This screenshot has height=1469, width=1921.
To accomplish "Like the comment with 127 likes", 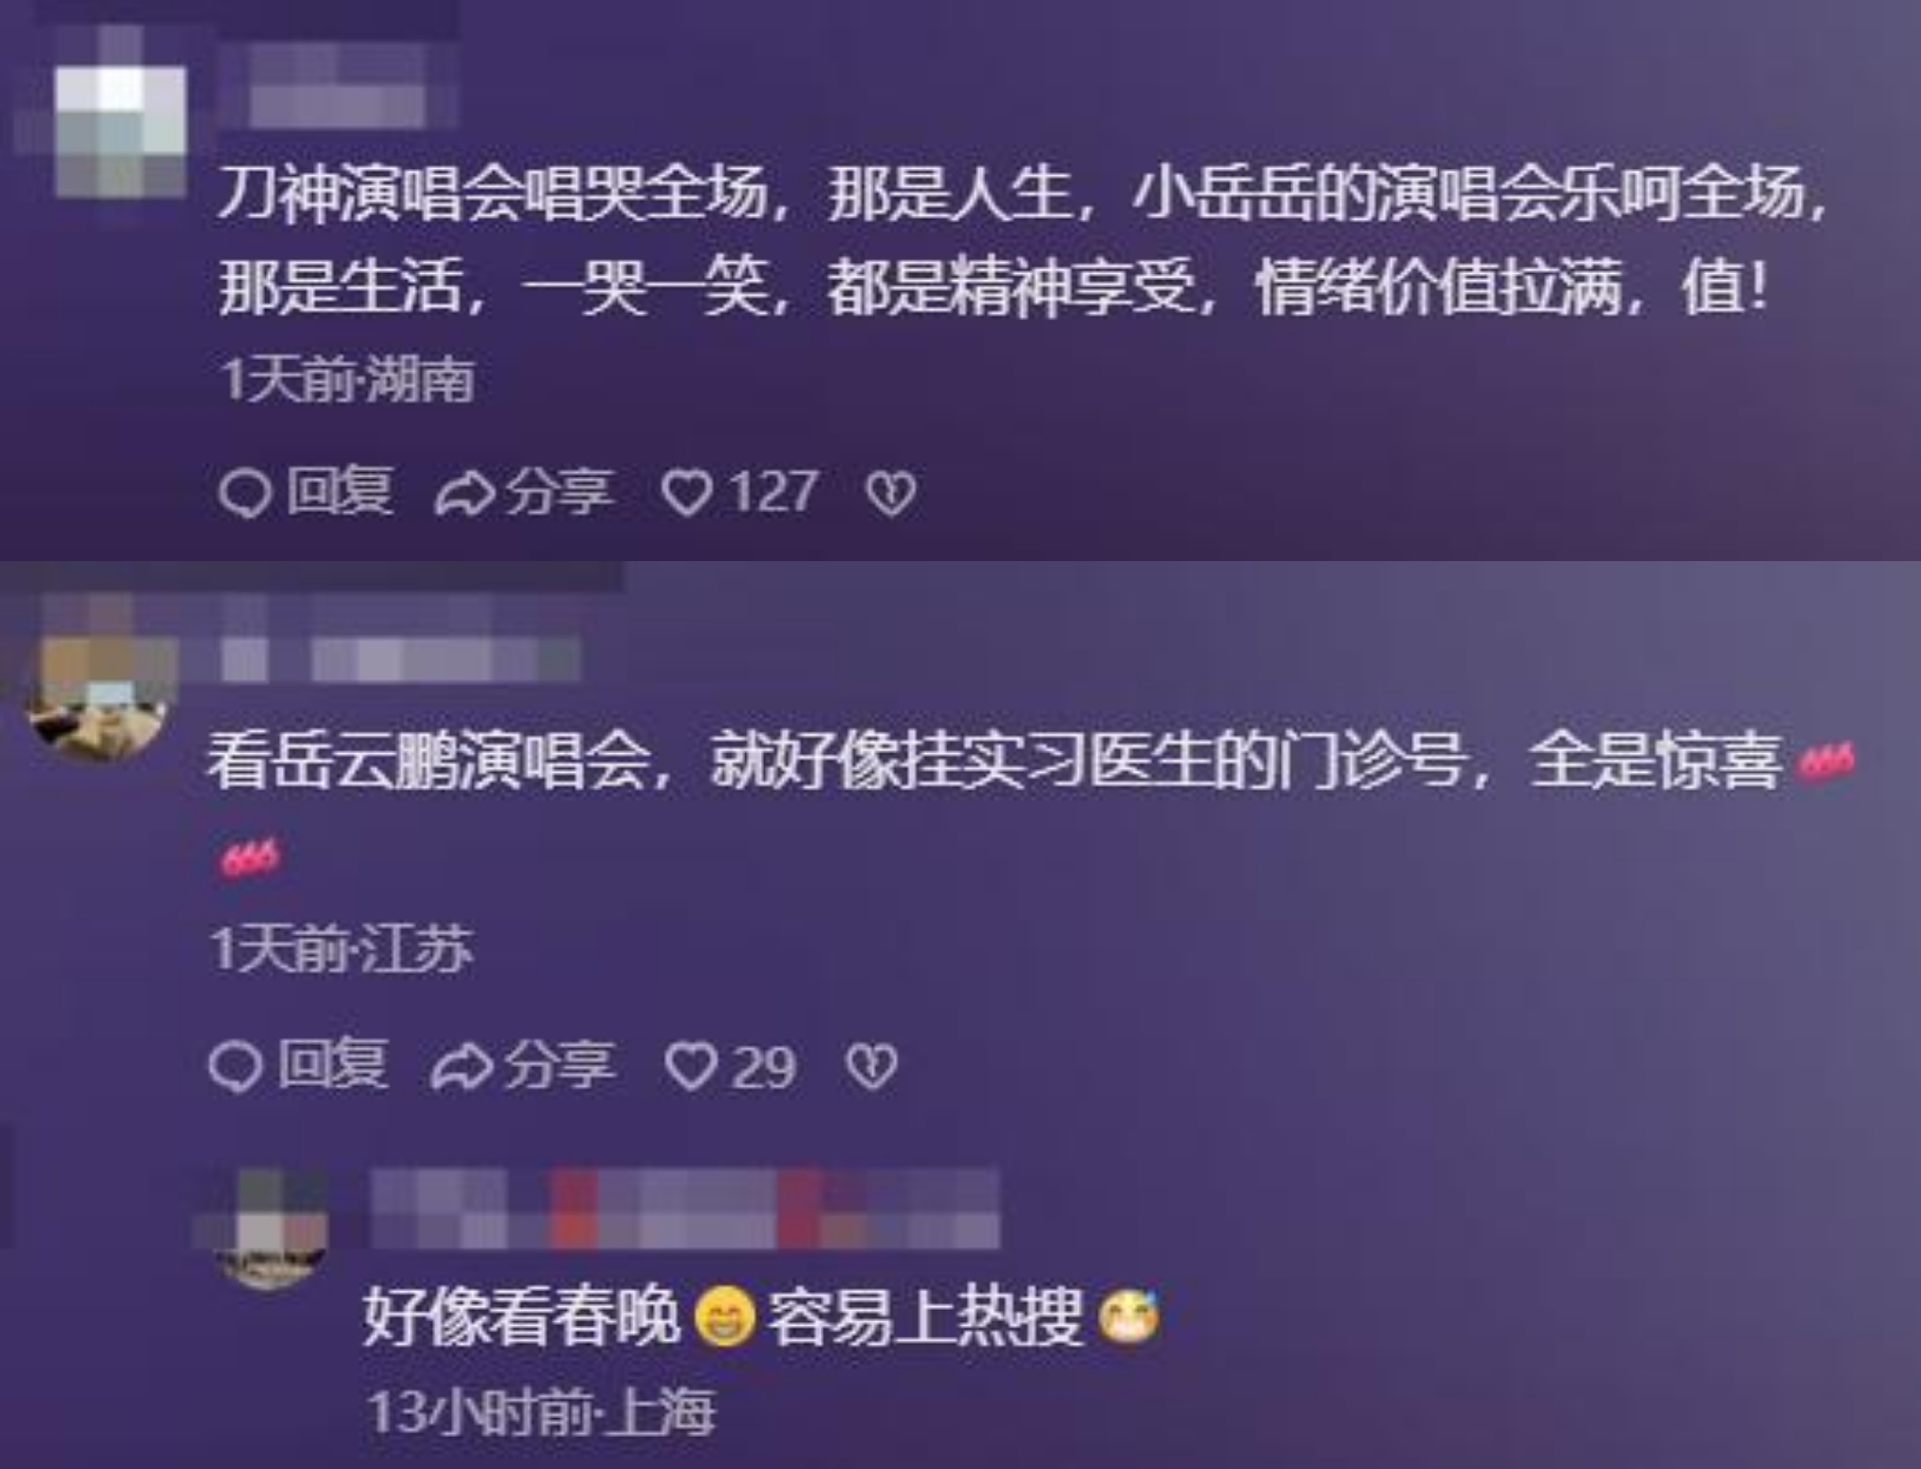I will [x=687, y=494].
